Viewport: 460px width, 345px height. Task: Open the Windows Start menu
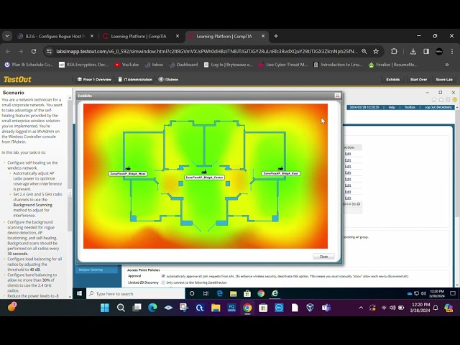[x=105, y=308]
